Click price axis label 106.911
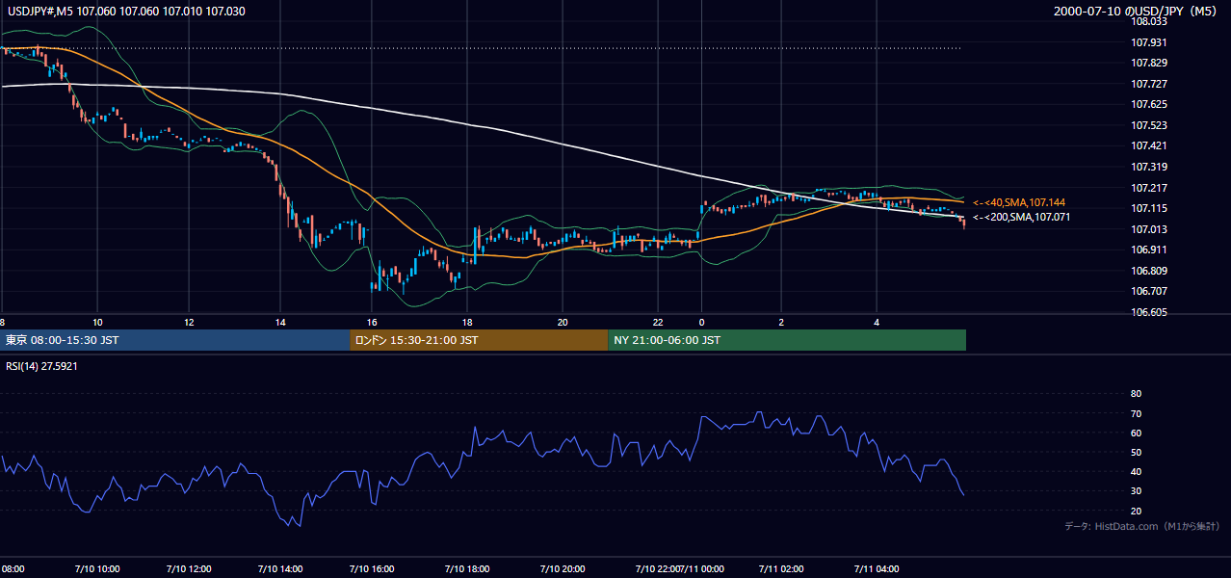 (1149, 250)
